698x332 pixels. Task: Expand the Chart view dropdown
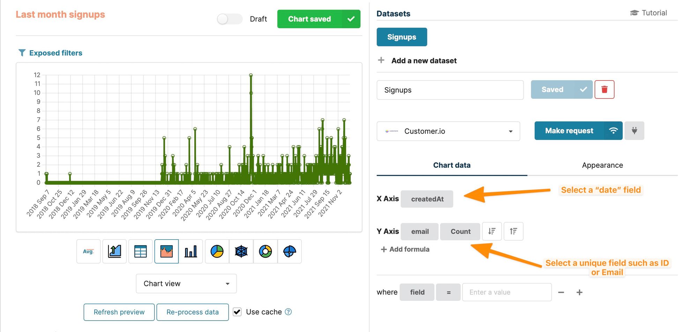186,284
